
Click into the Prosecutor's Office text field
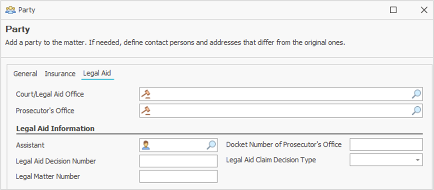point(280,110)
